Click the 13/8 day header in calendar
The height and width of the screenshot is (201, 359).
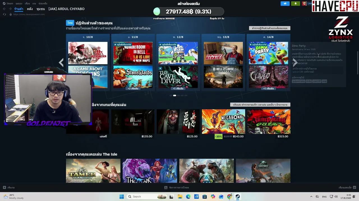223,37
